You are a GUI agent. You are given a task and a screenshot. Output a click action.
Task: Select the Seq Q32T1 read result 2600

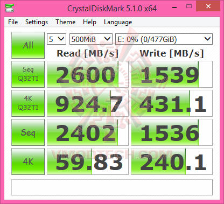88,74
